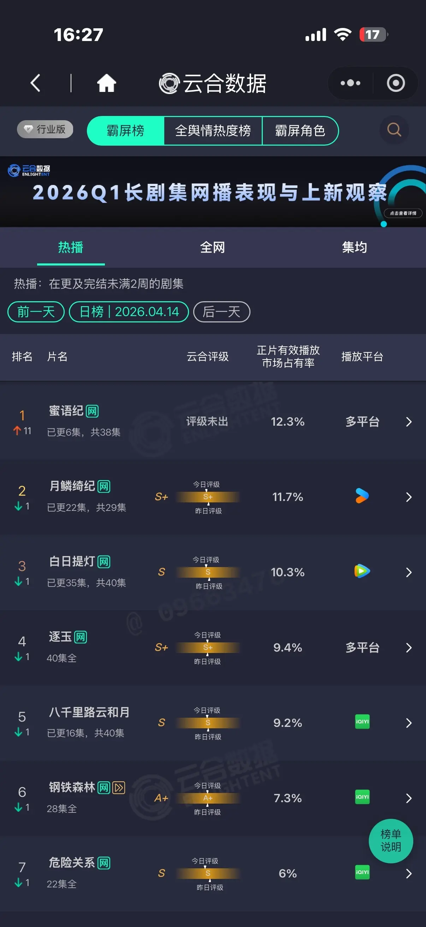
Task: Click the 云合数据 logo icon
Action: tap(169, 82)
